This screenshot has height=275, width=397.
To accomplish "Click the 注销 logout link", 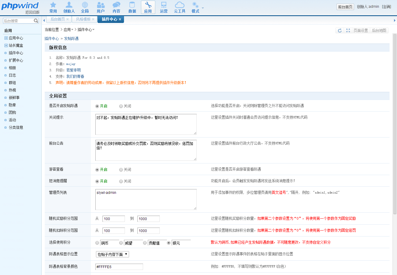I will pyautogui.click(x=387, y=7).
